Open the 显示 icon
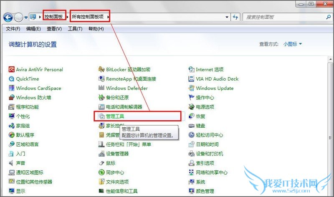Image resolution: width=334 pixels, height=197 pixels. point(12,191)
